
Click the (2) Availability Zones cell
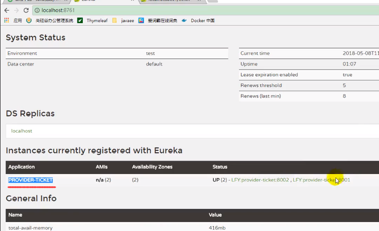135,180
